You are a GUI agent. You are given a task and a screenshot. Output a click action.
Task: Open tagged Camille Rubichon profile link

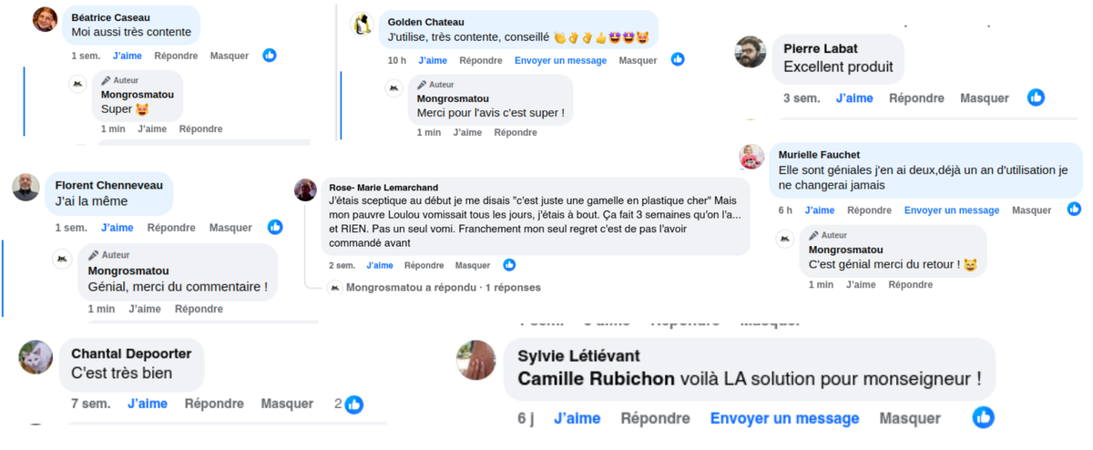pos(596,378)
